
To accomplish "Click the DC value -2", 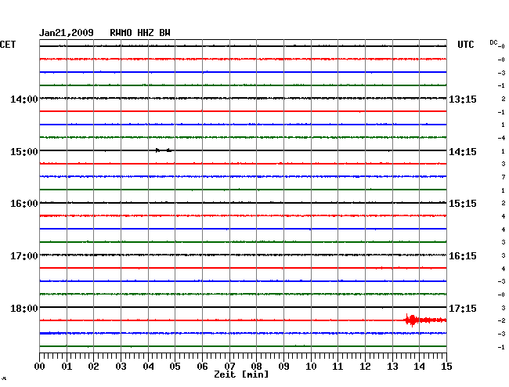I will click(x=501, y=320).
